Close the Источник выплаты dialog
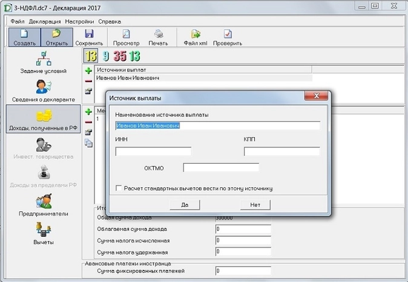The width and height of the screenshot is (408, 282). pos(317,96)
